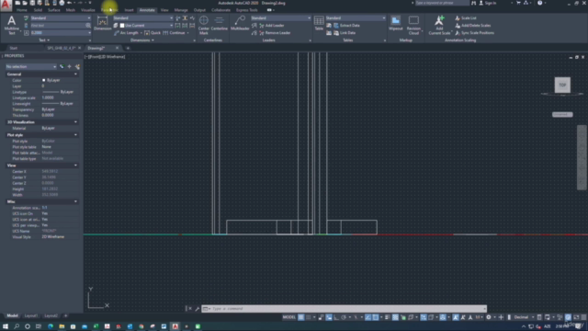Click Sync Scale Positions
Screen dimensions: 588x331
tap(474, 33)
